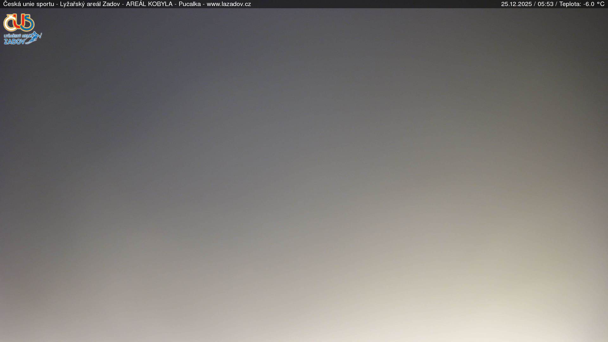Click the -6.0 temperature value
This screenshot has height=342, width=608.
589,4
